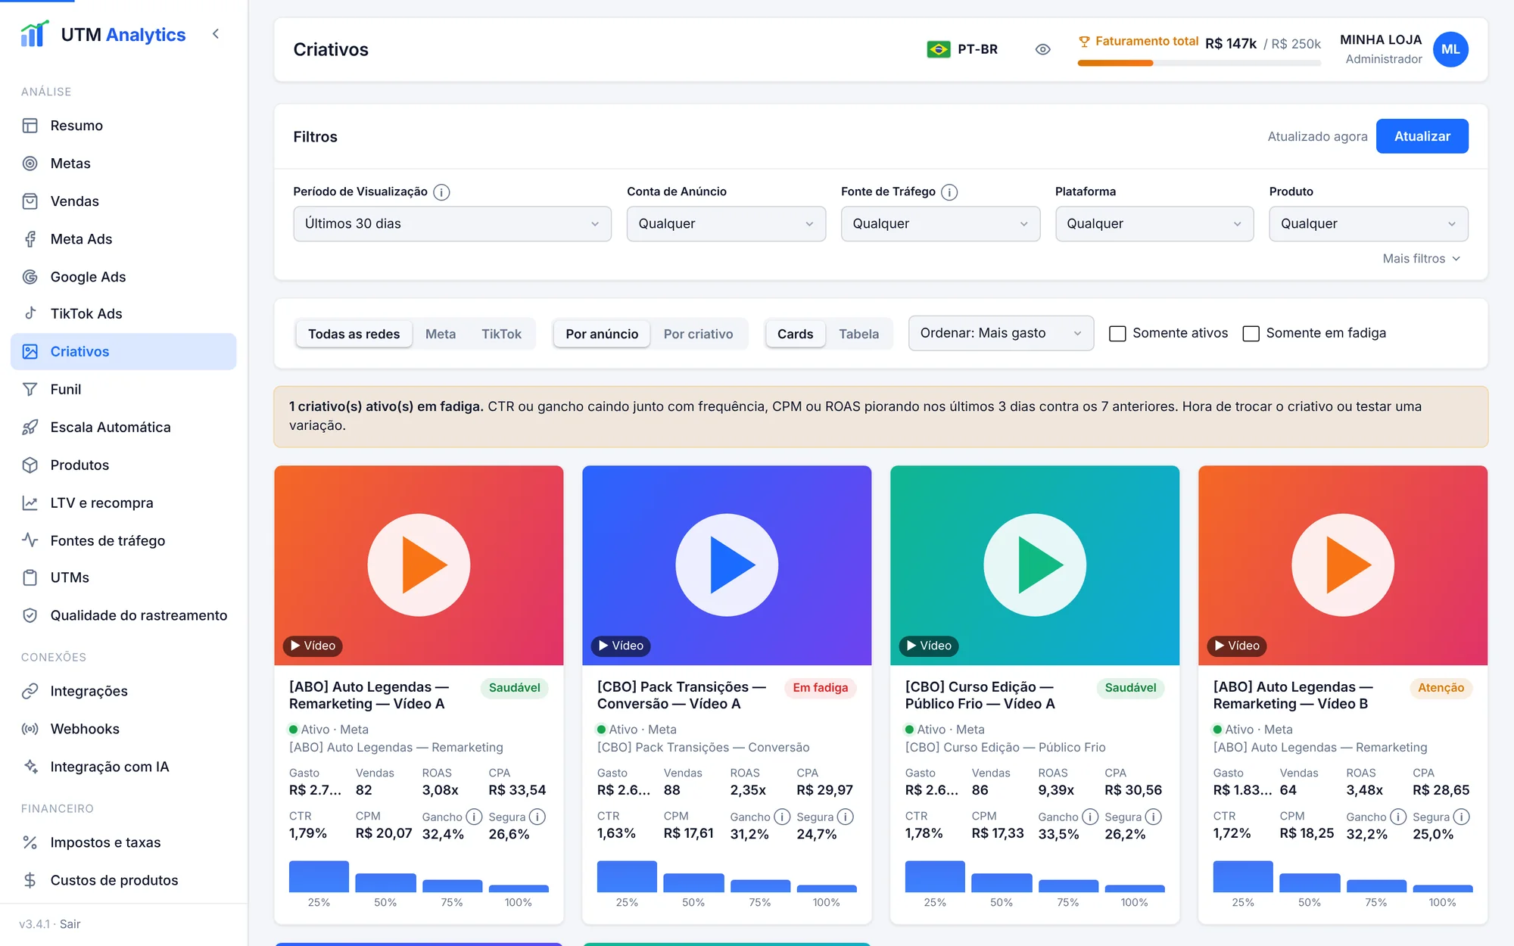Open the Produto dropdown
The height and width of the screenshot is (946, 1514).
pyautogui.click(x=1369, y=224)
